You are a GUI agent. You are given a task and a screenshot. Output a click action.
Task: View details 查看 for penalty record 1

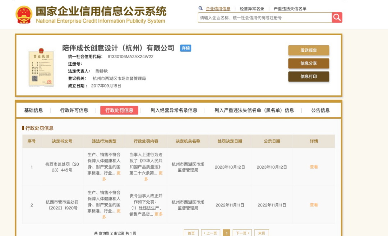tap(314, 167)
